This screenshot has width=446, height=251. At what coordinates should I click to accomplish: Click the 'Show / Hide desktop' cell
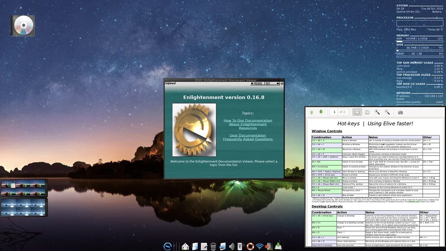coord(350,241)
